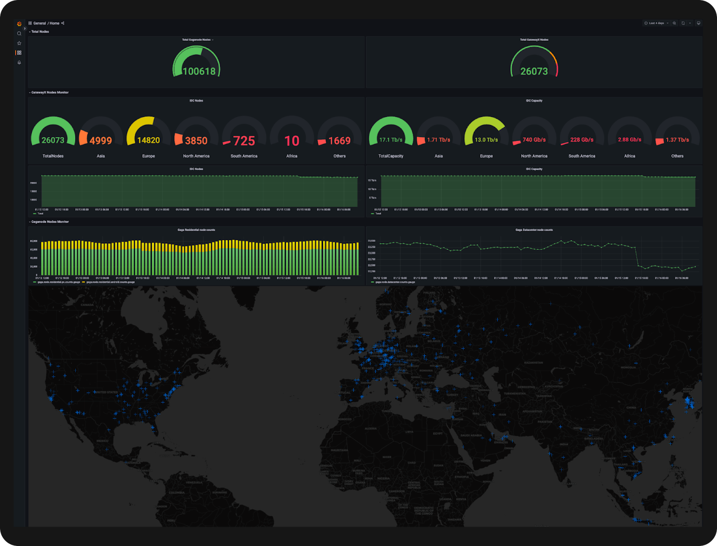Expand the sidebar using the chevron toggle
Image resolution: width=717 pixels, height=546 pixels.
[x=25, y=28]
